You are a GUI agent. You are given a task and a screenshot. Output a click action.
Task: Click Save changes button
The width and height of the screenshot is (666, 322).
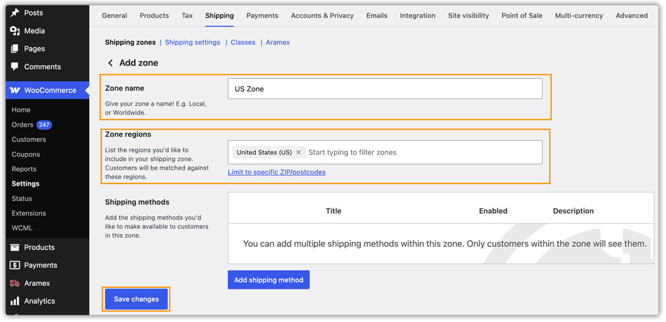pyautogui.click(x=137, y=299)
